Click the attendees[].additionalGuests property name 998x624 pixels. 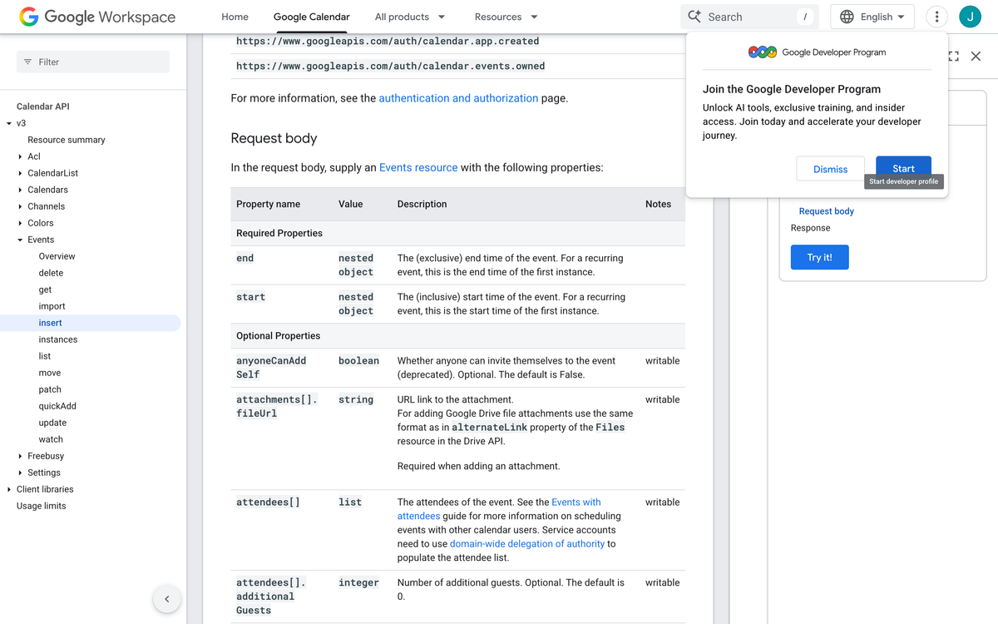[271, 597]
